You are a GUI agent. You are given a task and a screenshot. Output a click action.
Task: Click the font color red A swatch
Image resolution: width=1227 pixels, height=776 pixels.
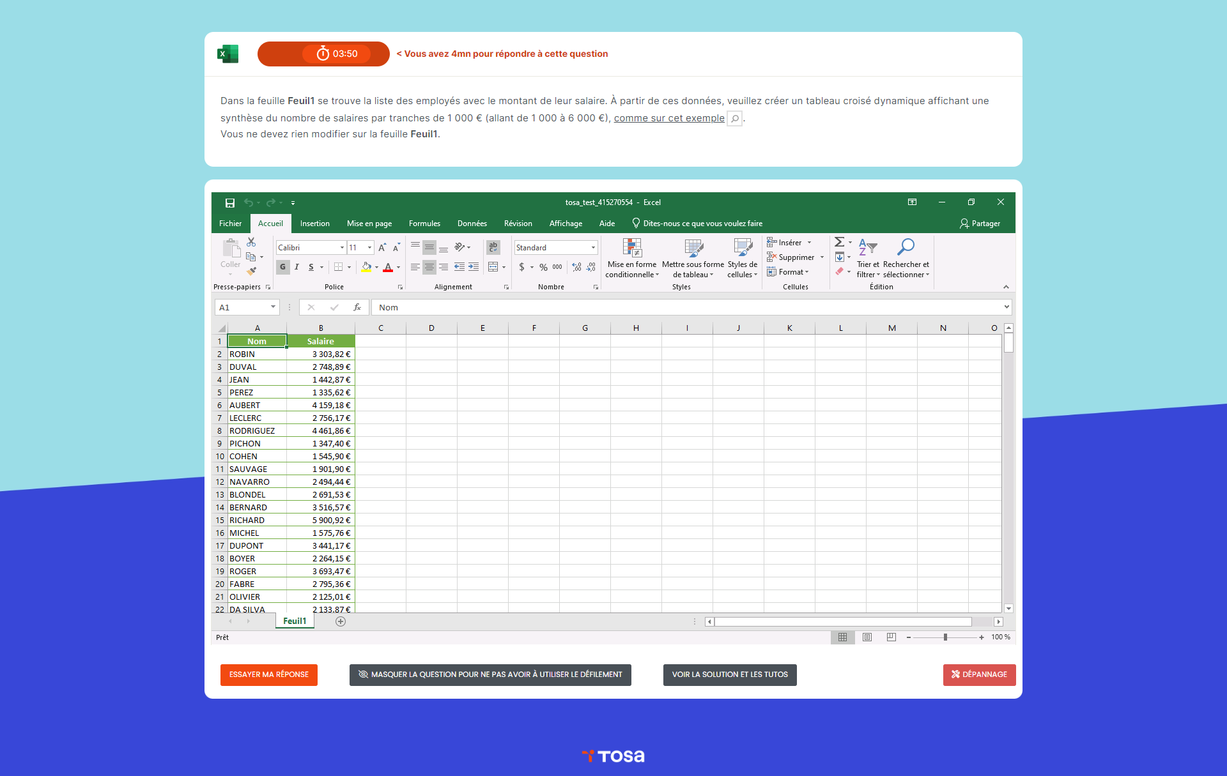pos(387,267)
